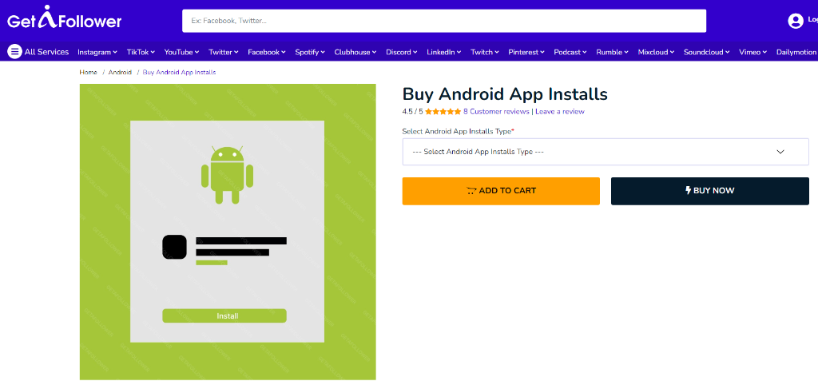This screenshot has height=385, width=818.
Task: Open the Podcast menu
Action: (x=570, y=52)
